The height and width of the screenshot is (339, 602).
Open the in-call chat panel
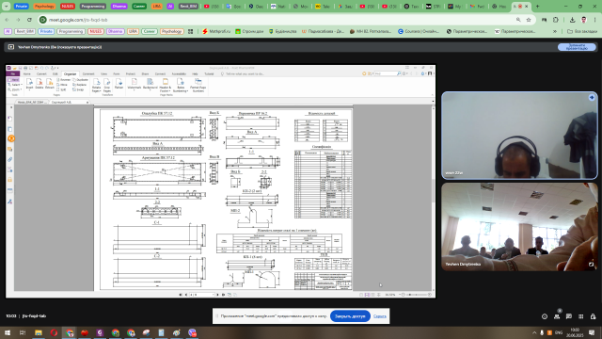click(568, 316)
